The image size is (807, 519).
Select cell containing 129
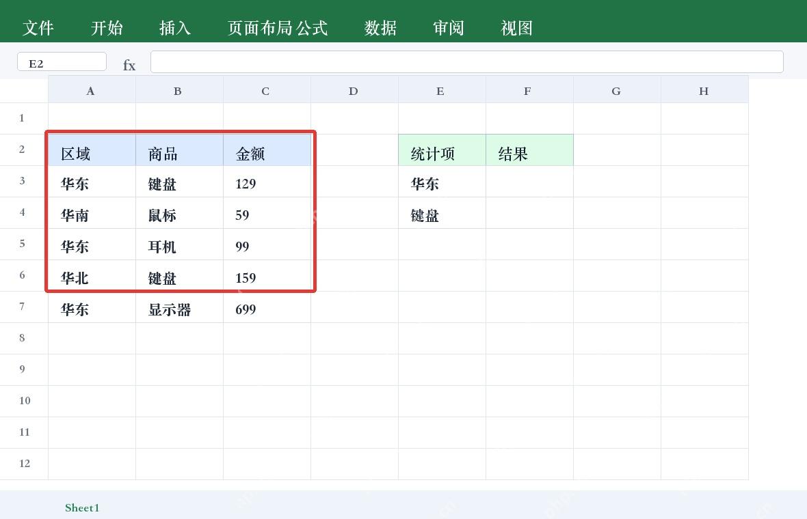tap(267, 182)
